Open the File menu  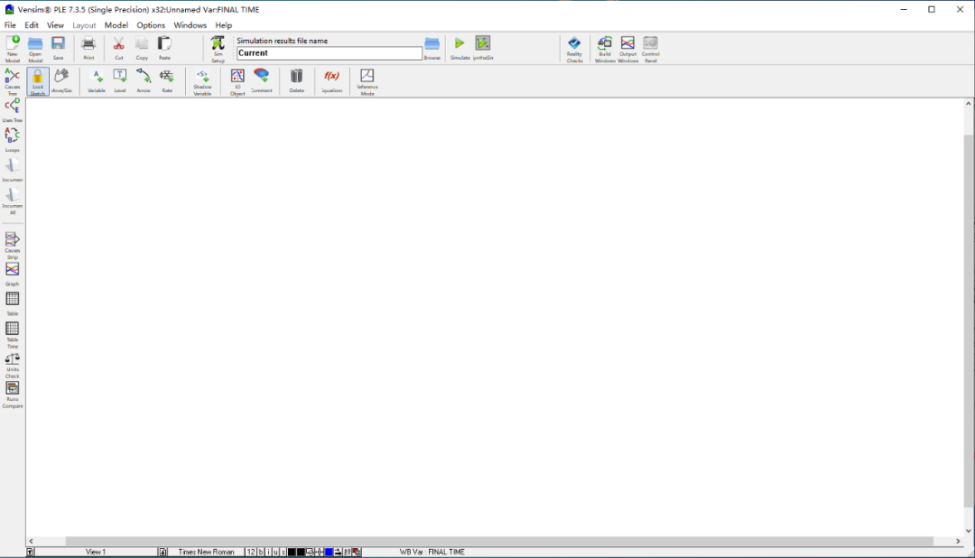(11, 25)
